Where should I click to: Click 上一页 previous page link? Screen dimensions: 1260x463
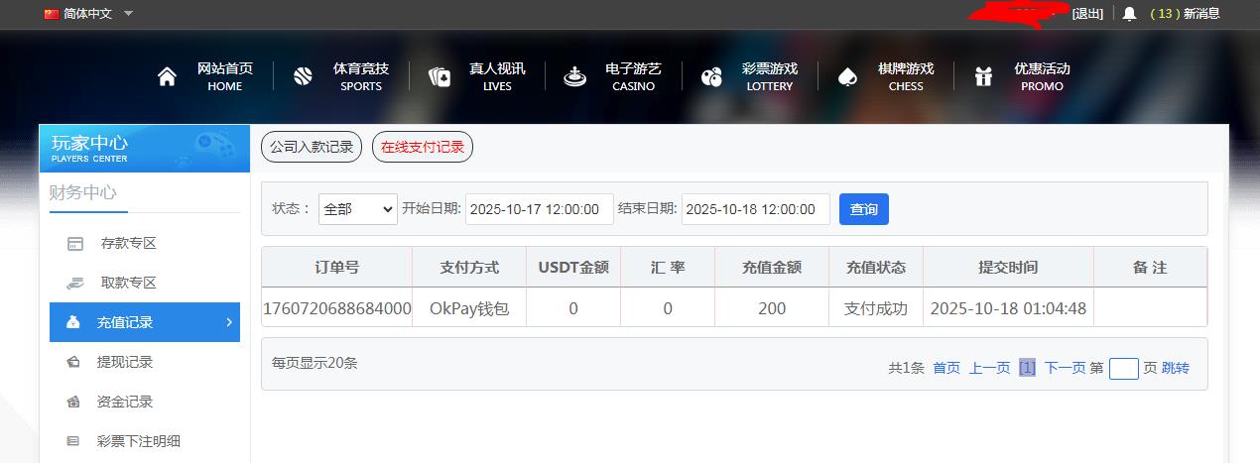[x=989, y=368]
